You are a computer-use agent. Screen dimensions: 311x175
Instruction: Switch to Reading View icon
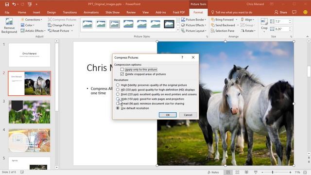(x=246, y=172)
